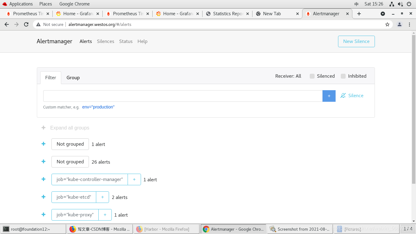416x234 pixels.
Task: Close the New Tab tab
Action: [x=298, y=14]
